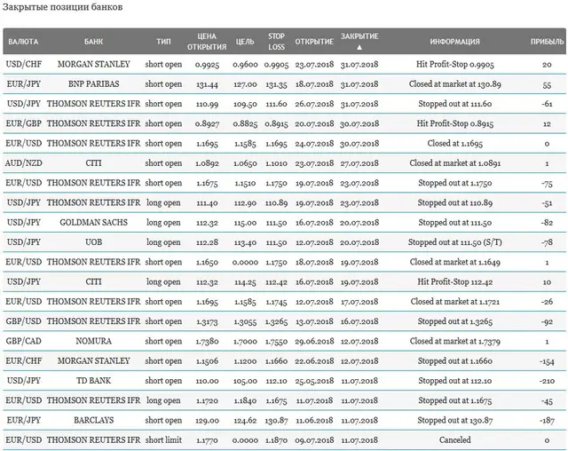The image size is (568, 451).
Task: Click EUR/CHF currency cell
Action: 24,360
